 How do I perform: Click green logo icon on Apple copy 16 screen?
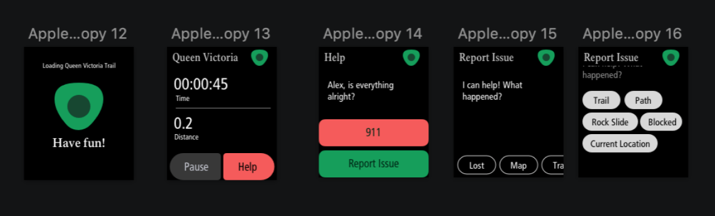[671, 58]
